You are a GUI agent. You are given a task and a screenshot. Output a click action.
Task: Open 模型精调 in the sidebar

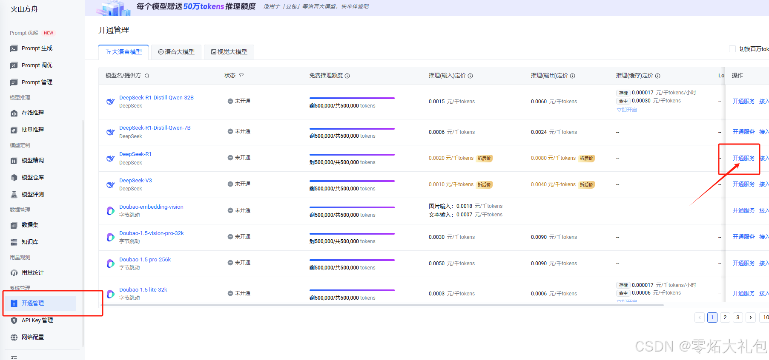pos(33,161)
